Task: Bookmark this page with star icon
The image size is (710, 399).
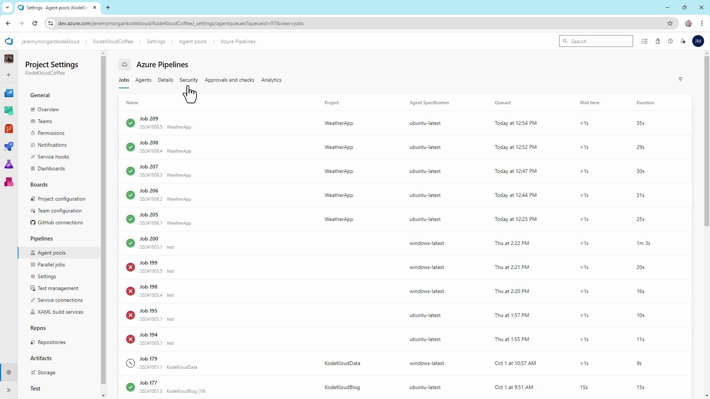Action: 670,23
